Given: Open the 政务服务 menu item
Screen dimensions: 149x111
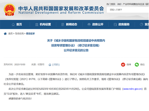Looking at the screenshot, I should click(124, 24).
